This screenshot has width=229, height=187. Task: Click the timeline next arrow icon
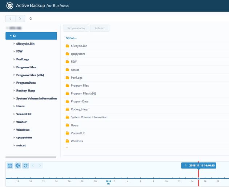pos(40,166)
